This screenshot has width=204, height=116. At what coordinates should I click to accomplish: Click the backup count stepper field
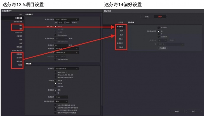(x=162, y=40)
